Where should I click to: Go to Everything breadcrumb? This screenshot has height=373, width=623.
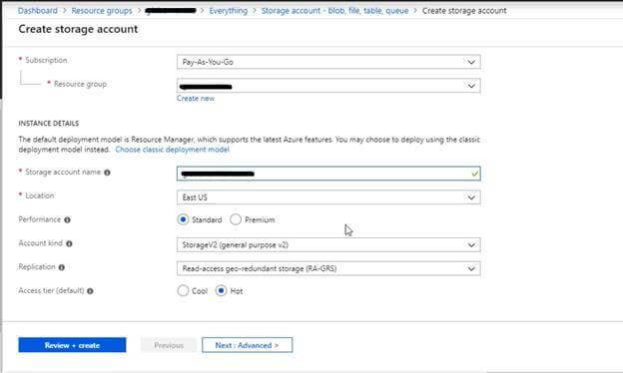tap(229, 11)
